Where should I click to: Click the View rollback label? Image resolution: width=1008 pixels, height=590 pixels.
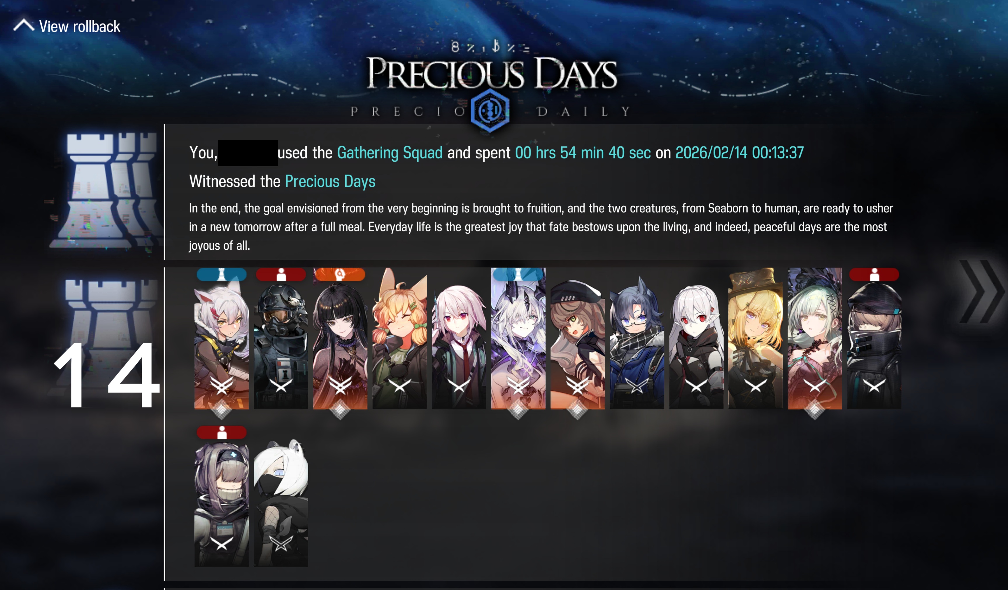click(80, 27)
